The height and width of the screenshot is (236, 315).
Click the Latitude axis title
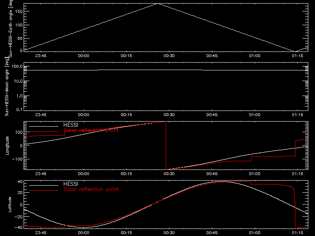[x=9, y=205]
